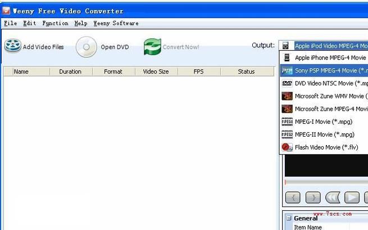Click the green Convert Now arrows icon

click(x=152, y=47)
